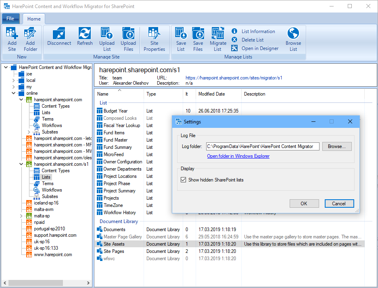The height and width of the screenshot is (288, 378).
Task: Select the Project Locations list
Action: coord(120,176)
